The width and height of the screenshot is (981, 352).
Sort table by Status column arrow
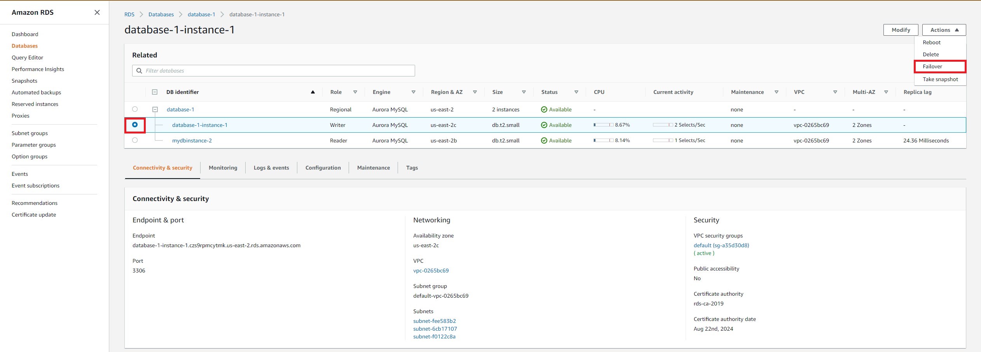[576, 92]
